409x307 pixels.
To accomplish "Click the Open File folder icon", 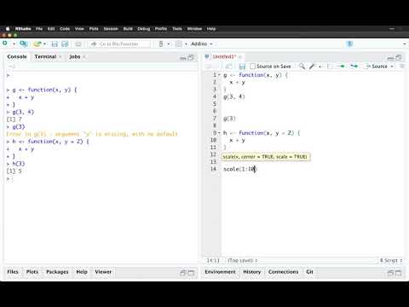I will coord(37,43).
